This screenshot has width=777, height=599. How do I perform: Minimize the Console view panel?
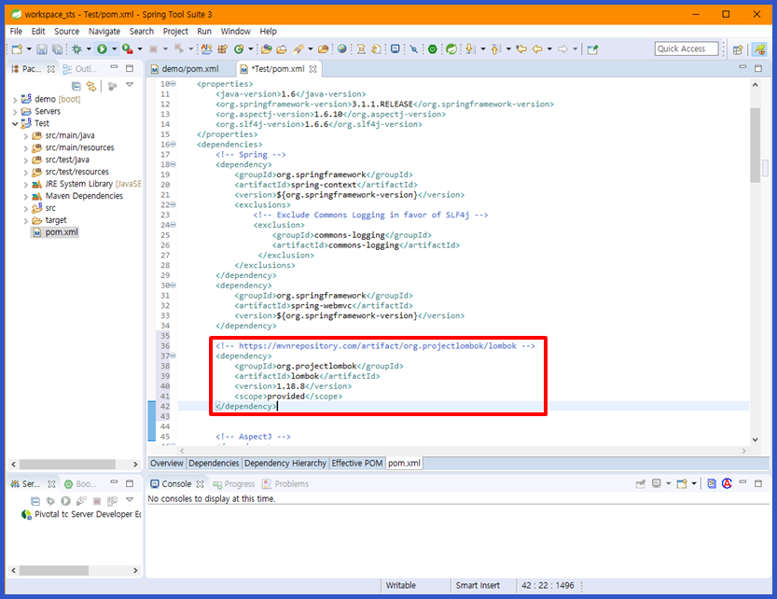pyautogui.click(x=742, y=482)
